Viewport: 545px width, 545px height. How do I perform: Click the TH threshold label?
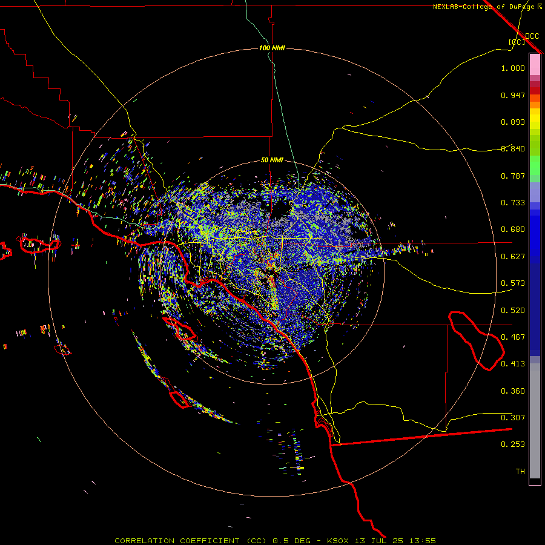tap(520, 472)
